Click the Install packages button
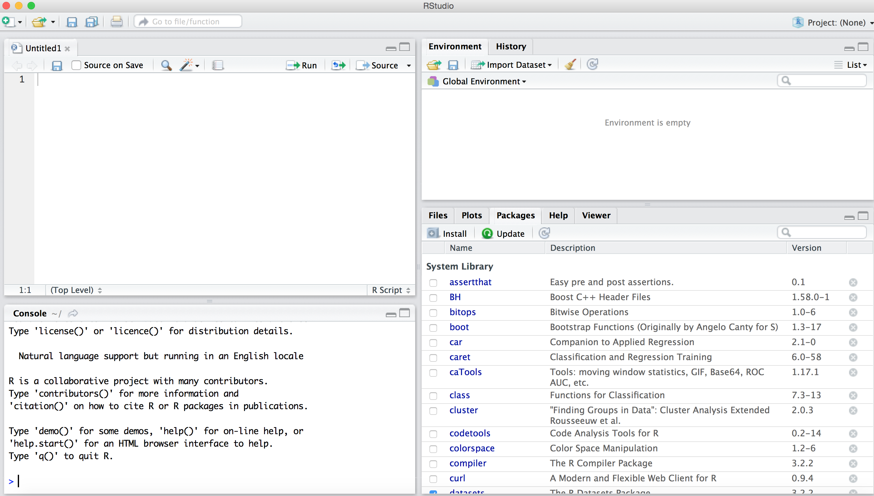 [x=447, y=234]
